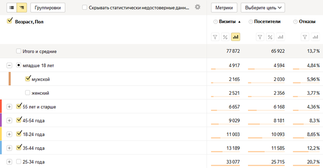Screen dimensions: 323x168
Task: Select the младше 18 лет radio button
Action: click(x=18, y=65)
